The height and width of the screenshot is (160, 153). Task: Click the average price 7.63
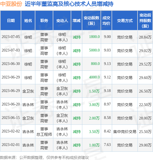pos(107,145)
